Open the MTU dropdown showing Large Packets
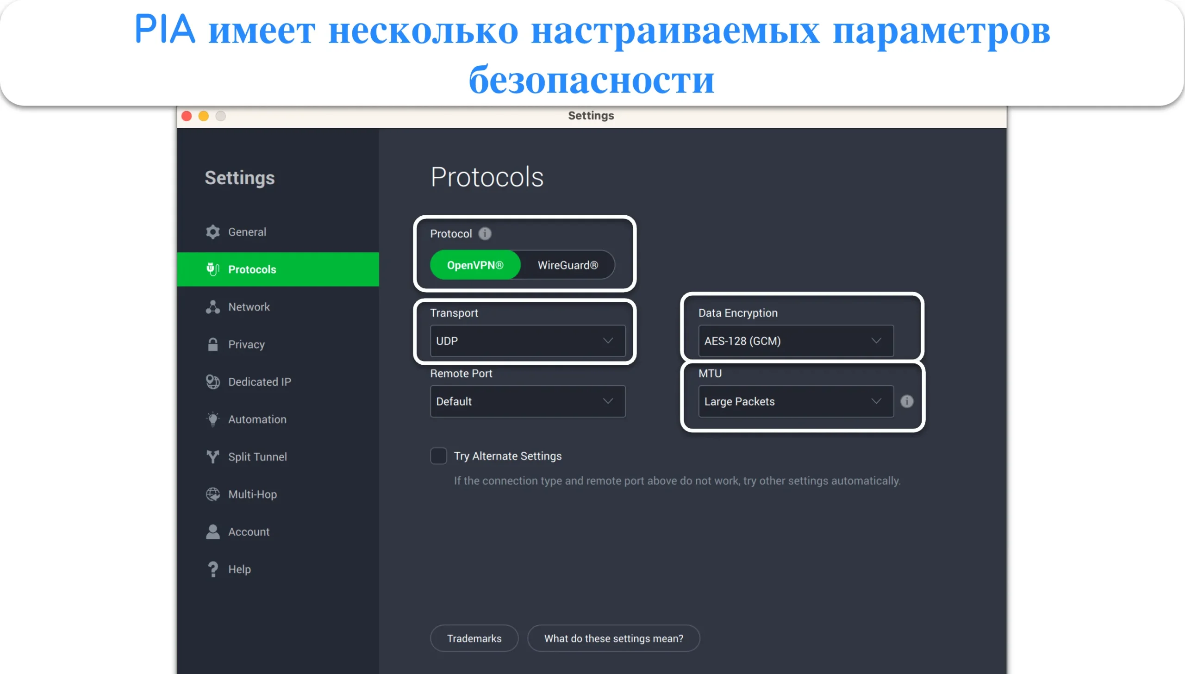Viewport: 1185px width, 674px height. (795, 401)
